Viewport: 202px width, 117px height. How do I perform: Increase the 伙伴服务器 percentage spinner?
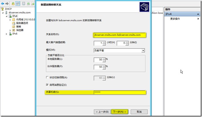tap(104, 66)
